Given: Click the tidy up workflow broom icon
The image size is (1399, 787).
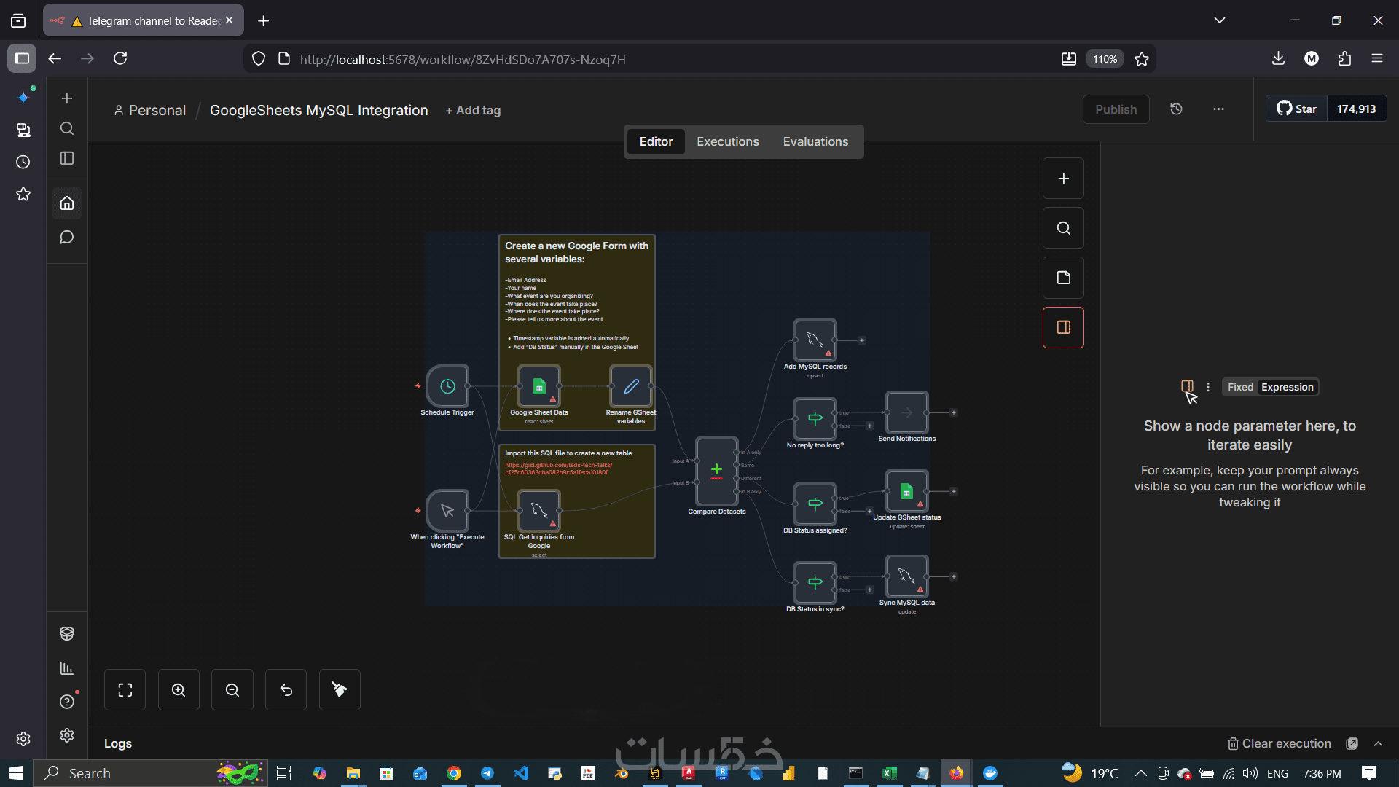Looking at the screenshot, I should pyautogui.click(x=340, y=690).
